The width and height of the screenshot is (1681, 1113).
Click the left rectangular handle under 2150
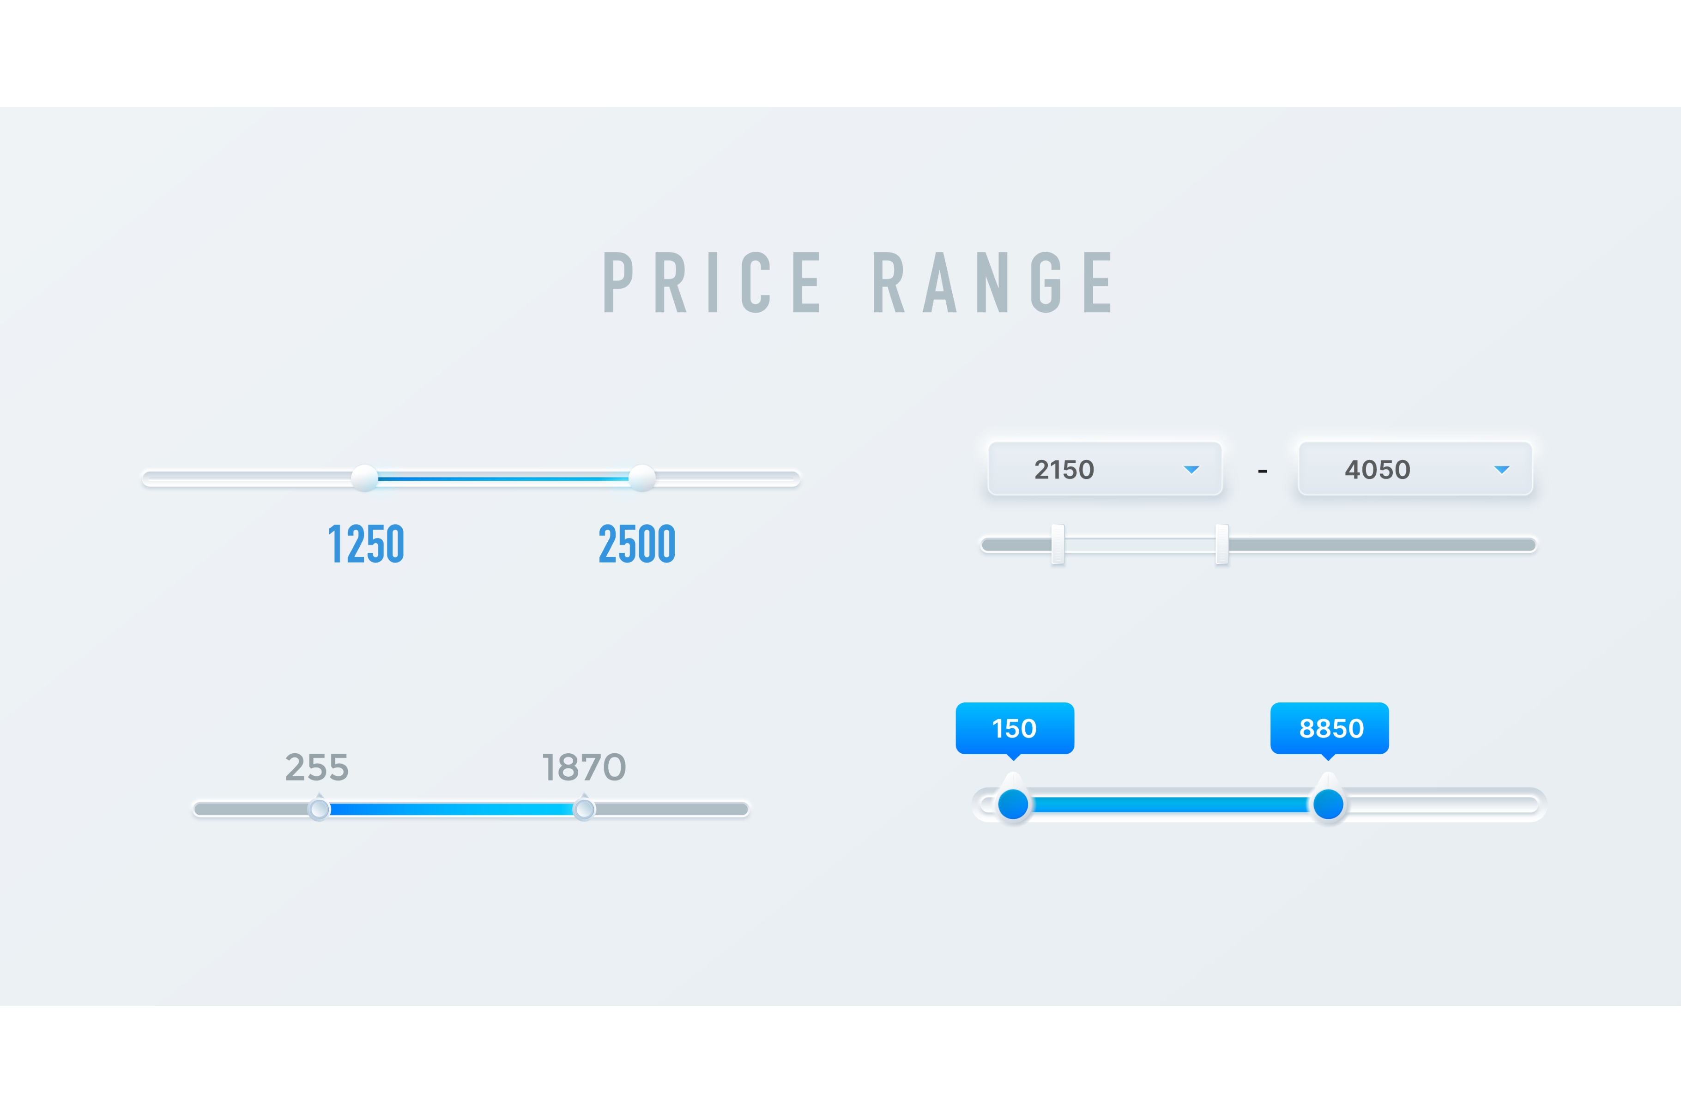(1057, 544)
